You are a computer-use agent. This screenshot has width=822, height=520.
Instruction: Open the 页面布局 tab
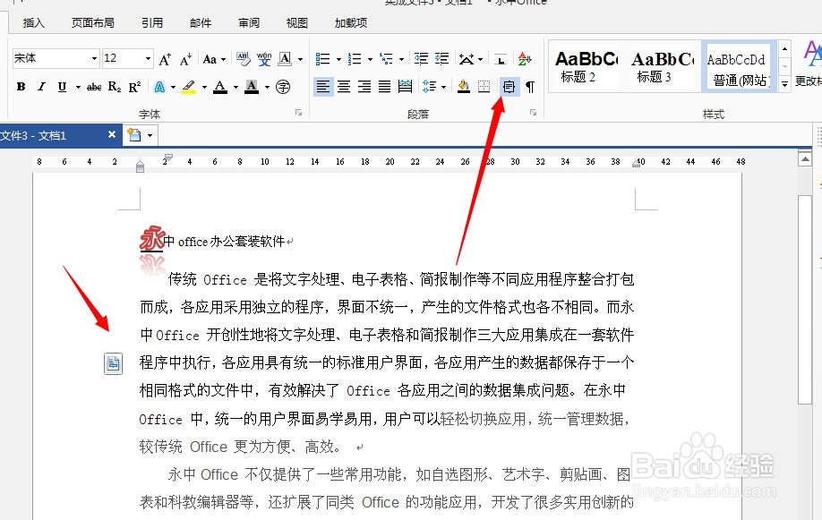coord(93,23)
